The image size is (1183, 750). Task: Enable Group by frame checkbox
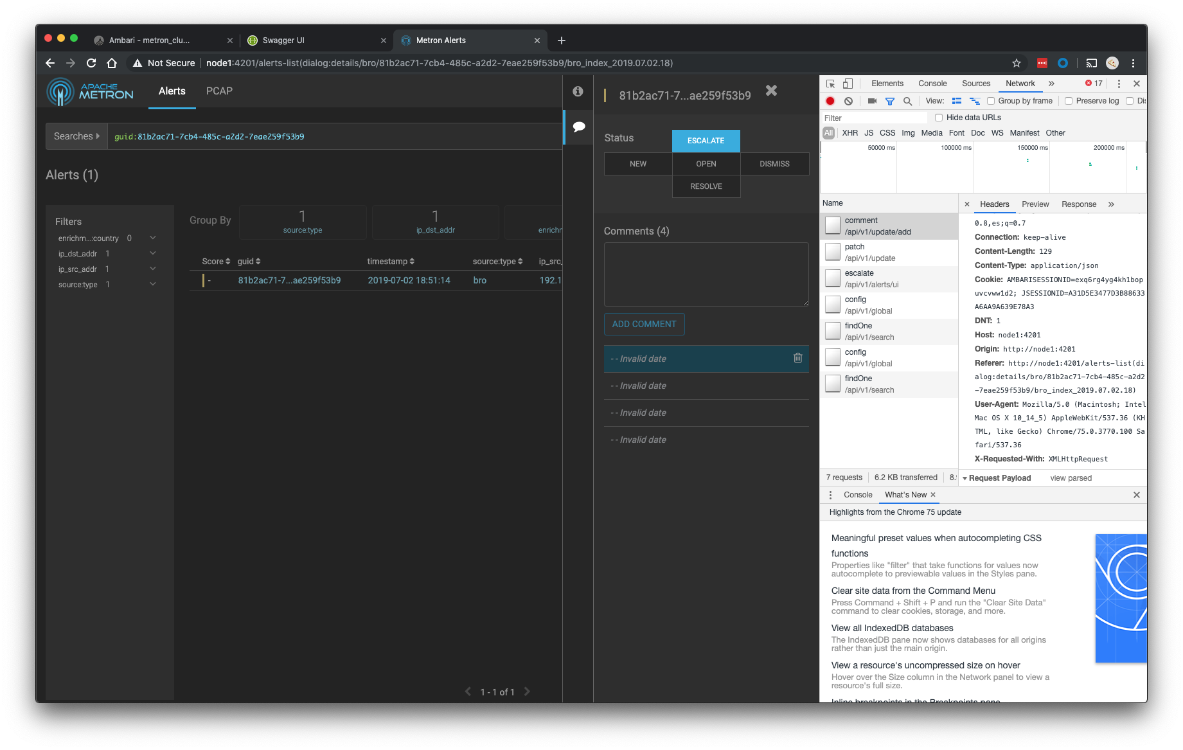(991, 101)
